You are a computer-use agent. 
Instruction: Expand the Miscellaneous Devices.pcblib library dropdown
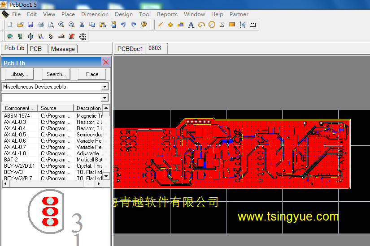[104, 87]
